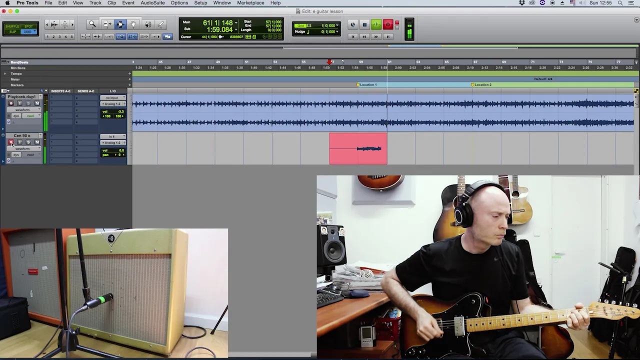The width and height of the screenshot is (640, 360).
Task: Open Spotlight search in macOS menu bar
Action: point(620,3)
